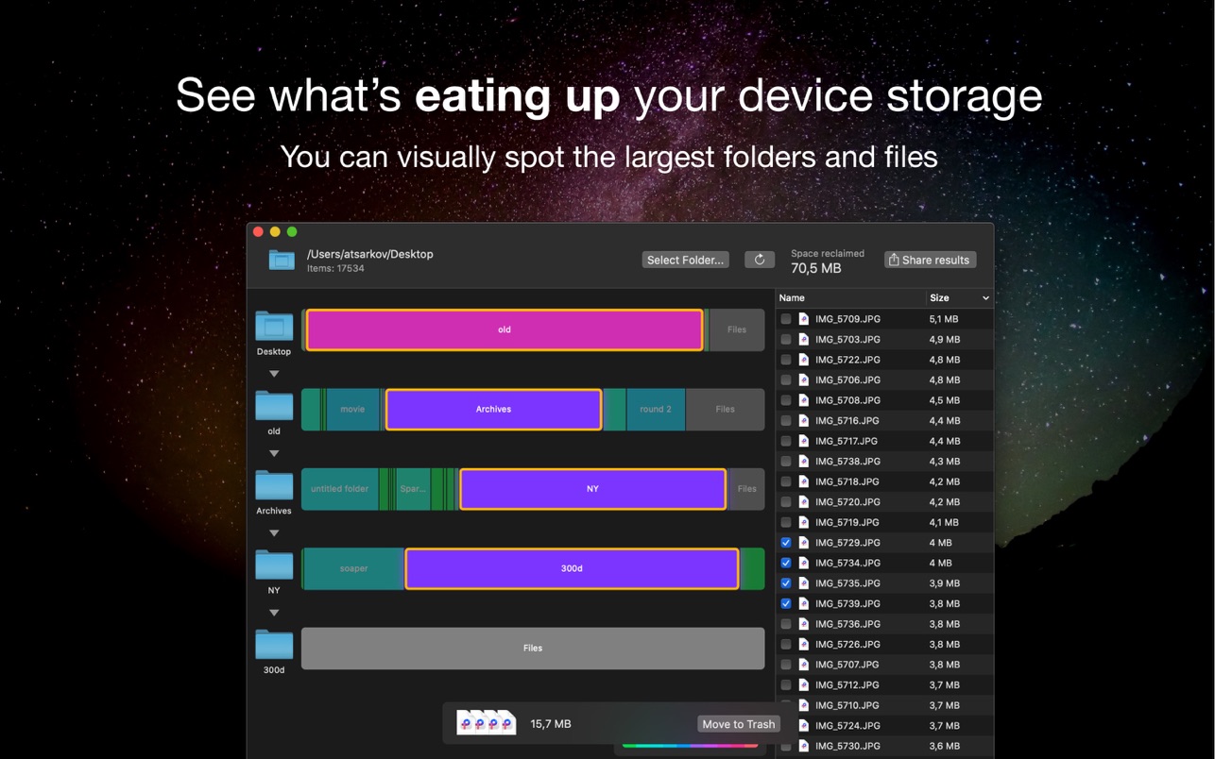
Task: Uncheck the IMG_5734.JPG checkbox
Action: pos(786,563)
